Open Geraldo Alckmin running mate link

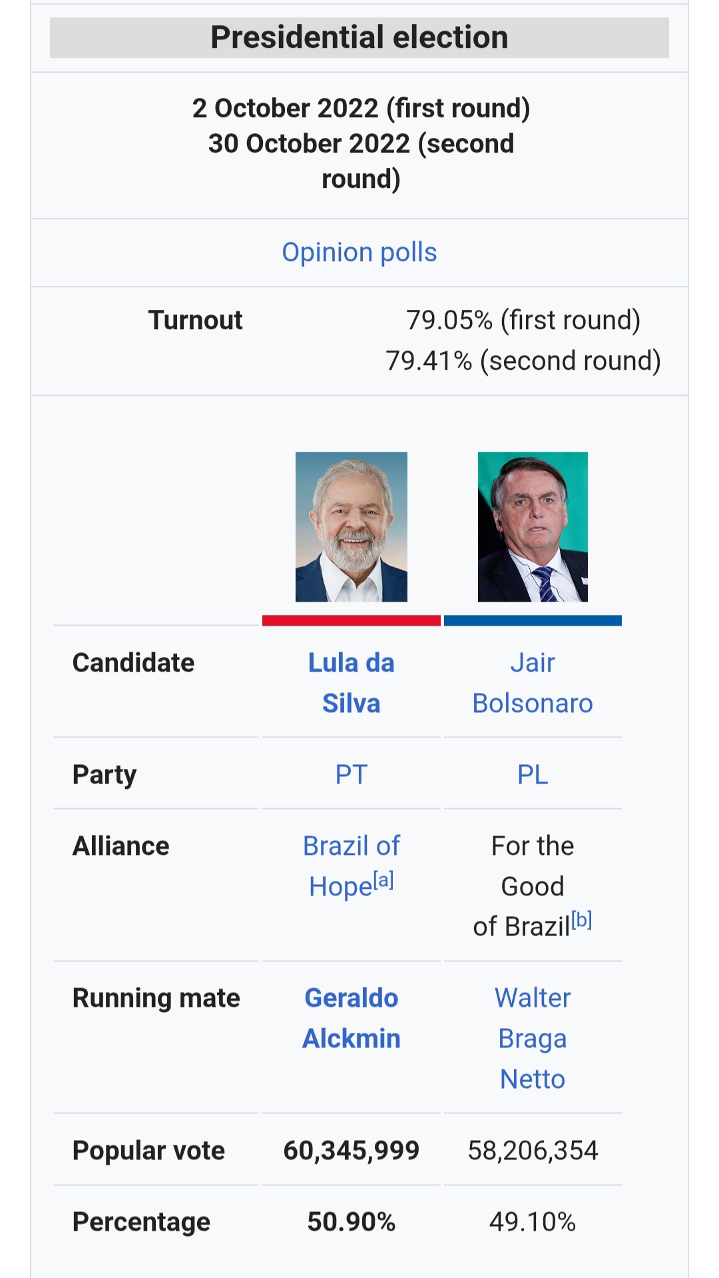click(351, 1017)
